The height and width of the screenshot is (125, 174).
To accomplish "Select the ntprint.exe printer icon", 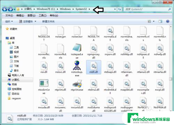I will tap(77, 84).
